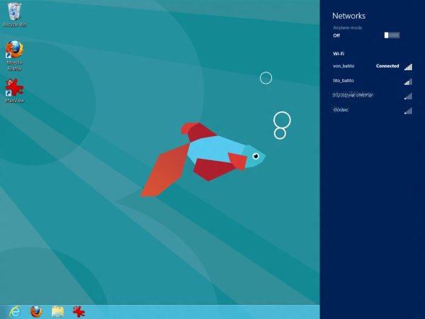Click the Connected status label
Viewport: 425px width, 319px height.
click(387, 66)
